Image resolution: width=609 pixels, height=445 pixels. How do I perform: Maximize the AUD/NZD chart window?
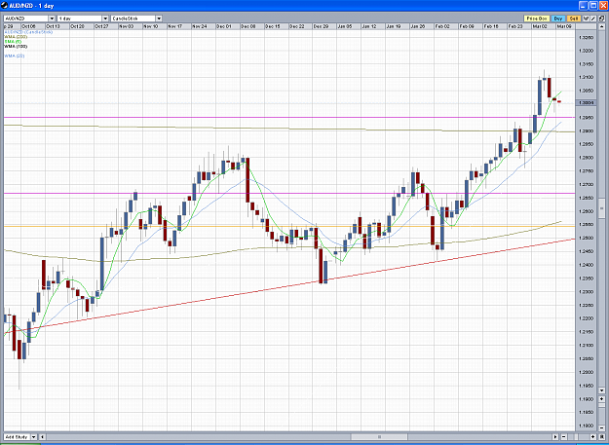pos(593,6)
